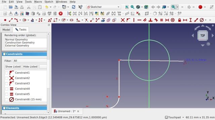The image size is (215, 120).
Task: Apply parallel constraint
Action: tap(145, 20)
